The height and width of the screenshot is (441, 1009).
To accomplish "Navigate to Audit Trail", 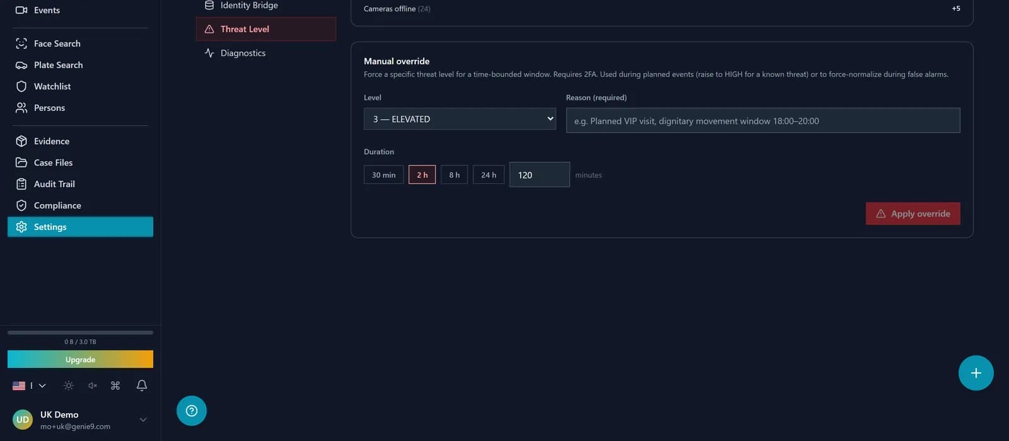I will 80,184.
